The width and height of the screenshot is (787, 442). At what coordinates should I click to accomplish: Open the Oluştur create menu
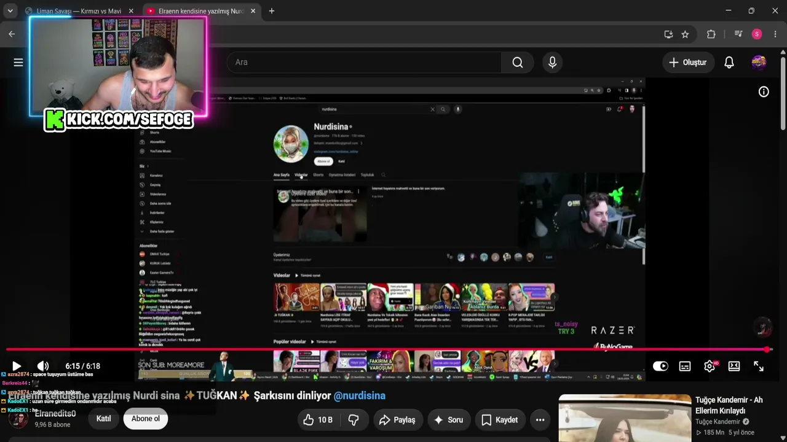[x=688, y=62]
